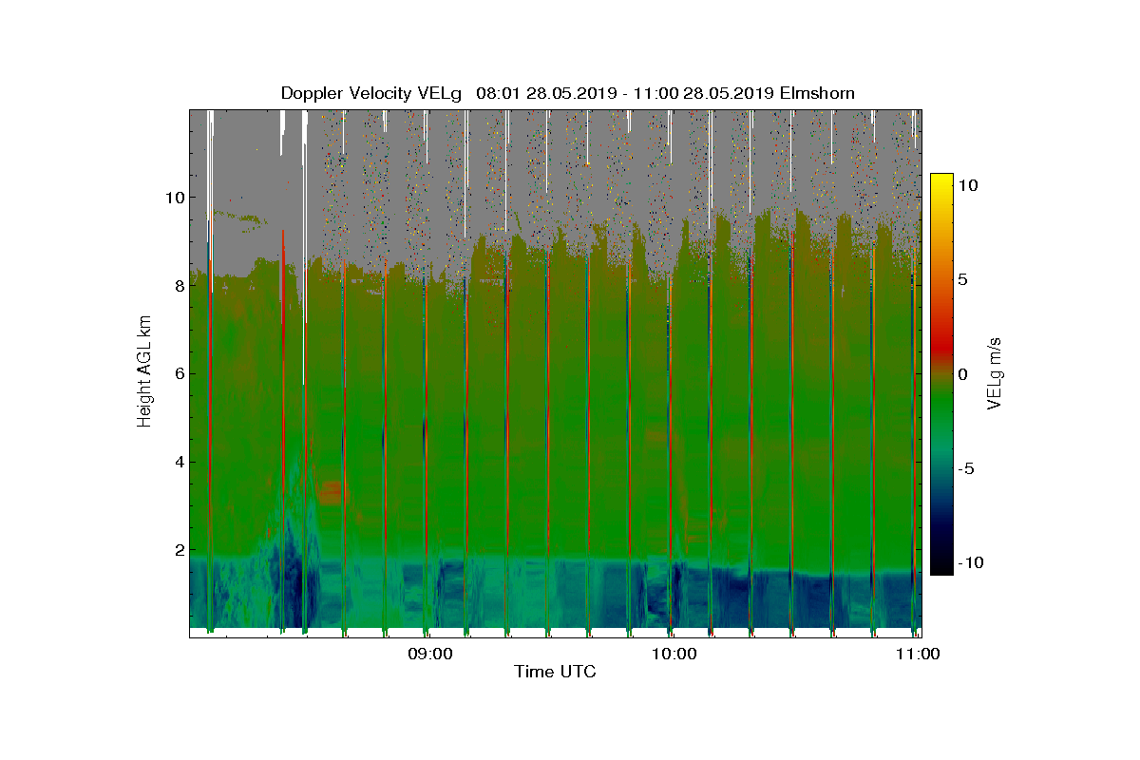1140x760 pixels.
Task: Click the 'VELg m/s' colorbar label
Action: [x=996, y=373]
